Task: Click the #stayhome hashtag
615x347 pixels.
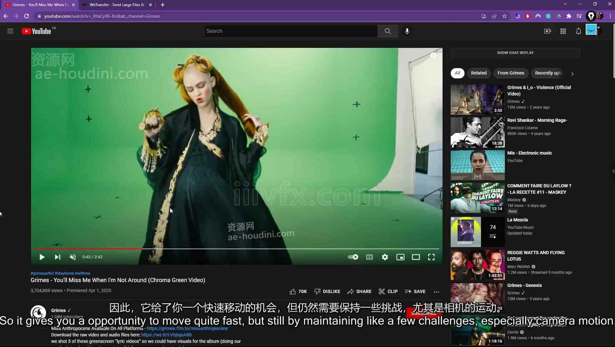Action: (64, 273)
